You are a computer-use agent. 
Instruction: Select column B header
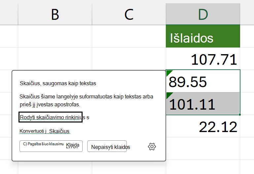[x=55, y=14]
